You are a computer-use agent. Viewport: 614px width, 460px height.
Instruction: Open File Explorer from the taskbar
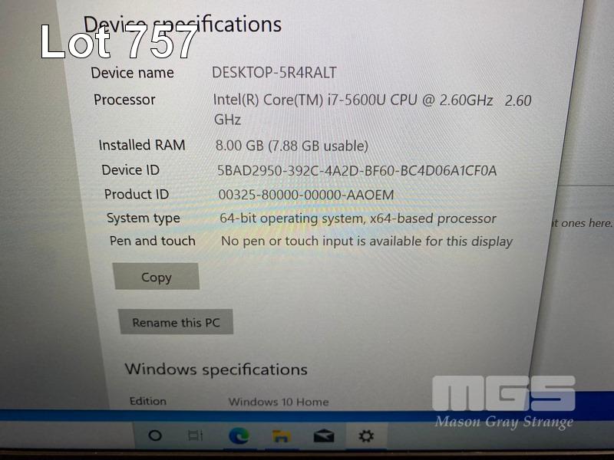pos(282,435)
